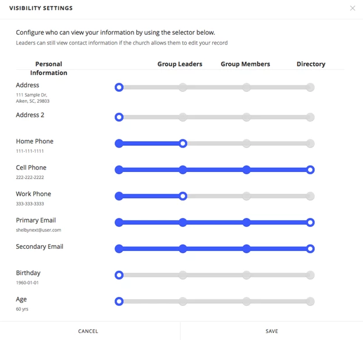The width and height of the screenshot is (363, 340).
Task: Set Home Phone visibility to Group Members
Action: click(246, 144)
